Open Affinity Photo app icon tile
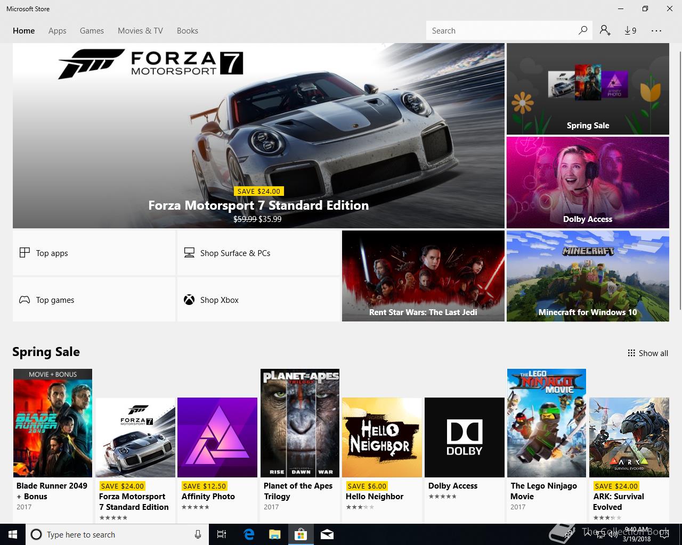 coord(217,437)
